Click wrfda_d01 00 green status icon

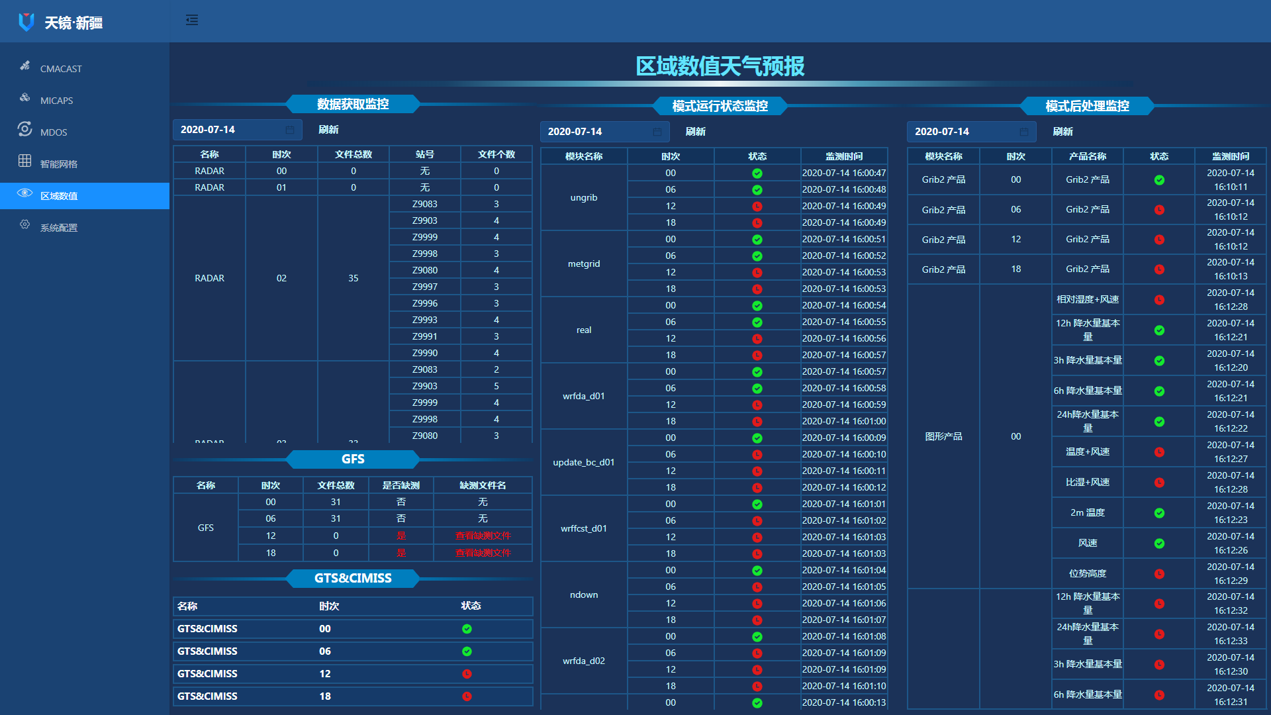click(757, 372)
